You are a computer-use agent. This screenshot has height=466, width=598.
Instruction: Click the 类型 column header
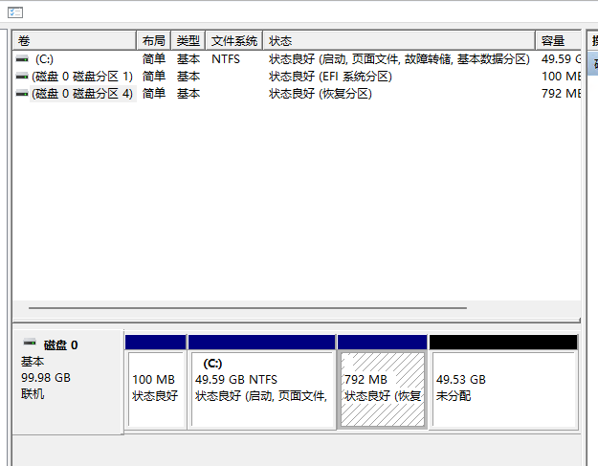pos(188,41)
